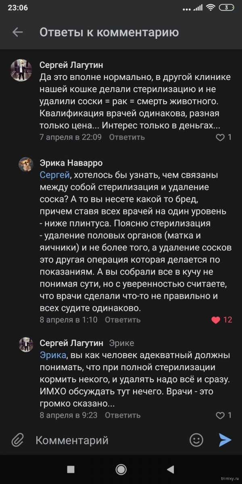The height and width of the screenshot is (484, 242).
Task: Open Sergey's avatar on the last reply
Action: (26, 345)
